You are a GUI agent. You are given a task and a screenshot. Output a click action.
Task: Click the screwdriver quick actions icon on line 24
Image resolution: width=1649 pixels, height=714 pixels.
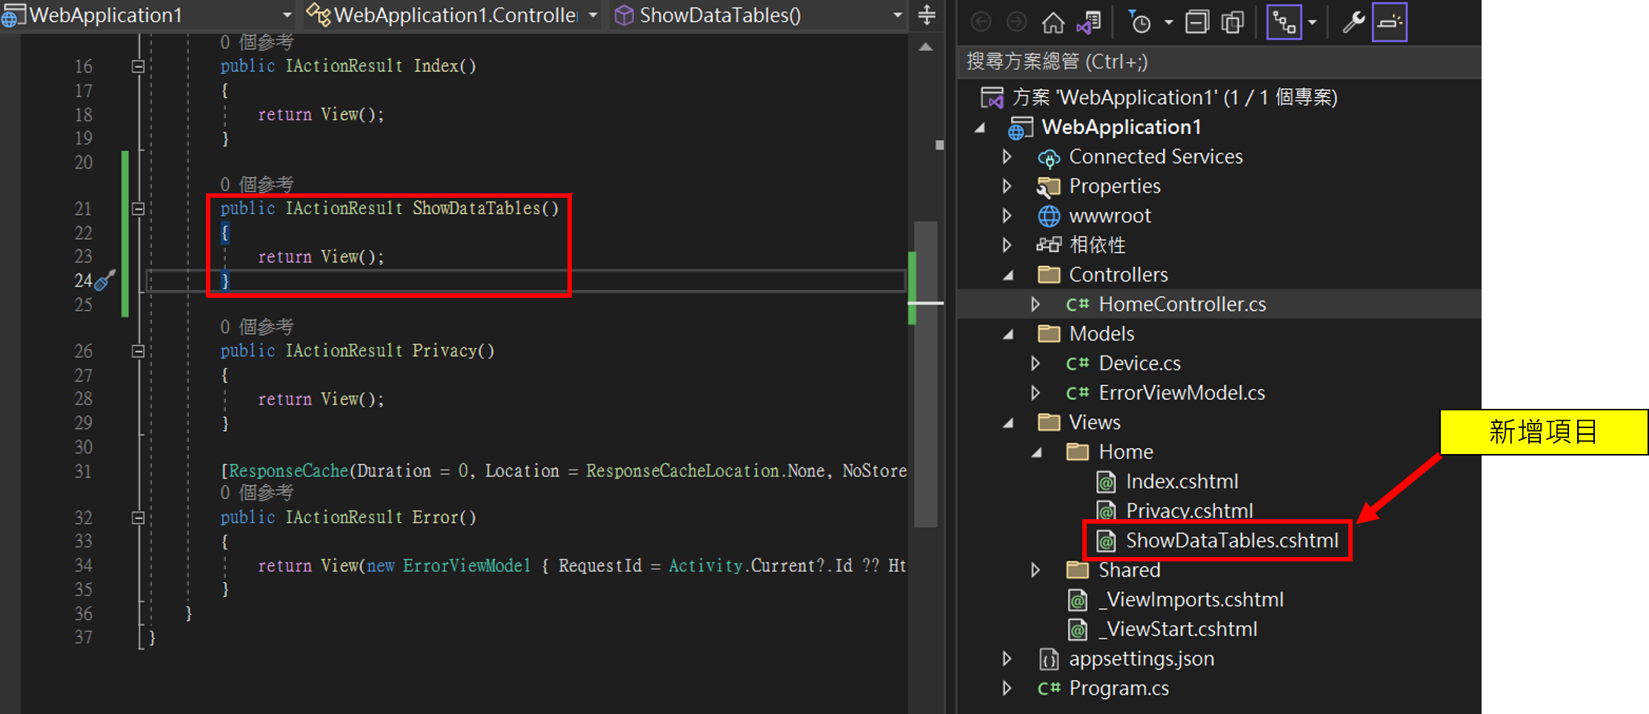point(105,281)
